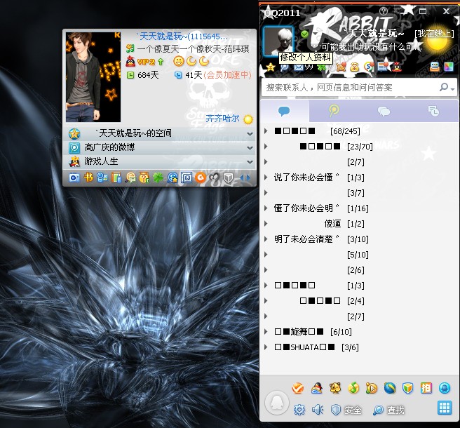The image size is (460, 428).
Task: Click the user avatar in main QQ panel
Action: coord(278,41)
